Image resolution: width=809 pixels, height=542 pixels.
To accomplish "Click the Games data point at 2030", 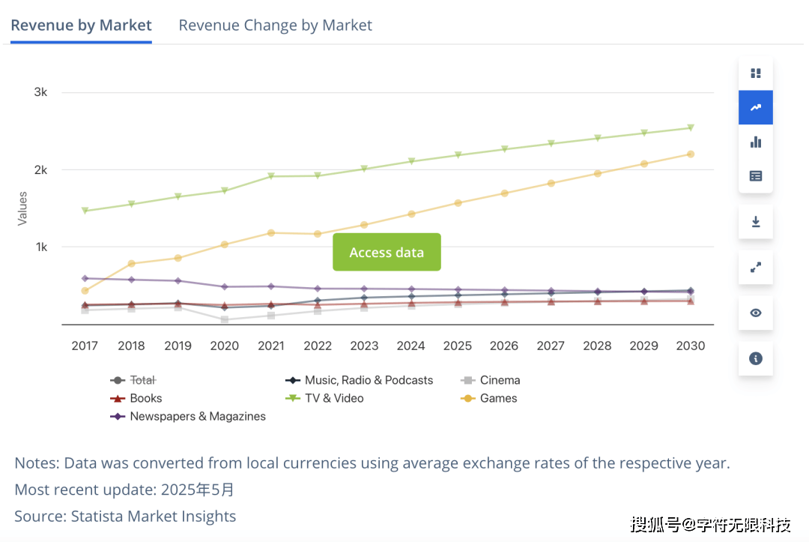I will [691, 154].
